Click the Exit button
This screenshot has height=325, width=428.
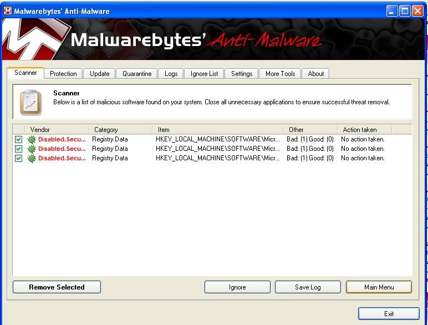tap(389, 313)
